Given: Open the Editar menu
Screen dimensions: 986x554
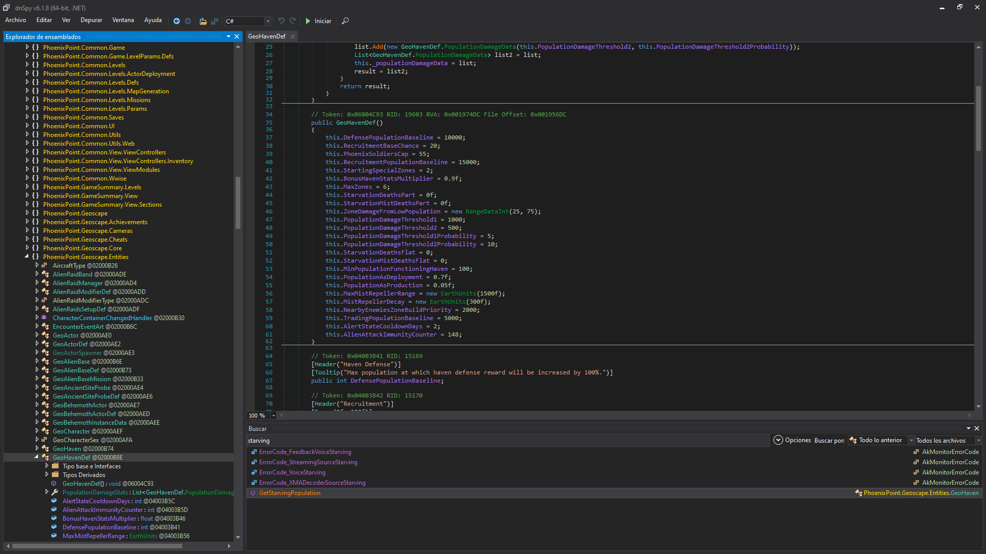Looking at the screenshot, I should (x=44, y=20).
